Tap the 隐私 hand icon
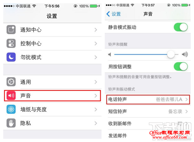This screenshot has height=142, width=194. (11, 123)
